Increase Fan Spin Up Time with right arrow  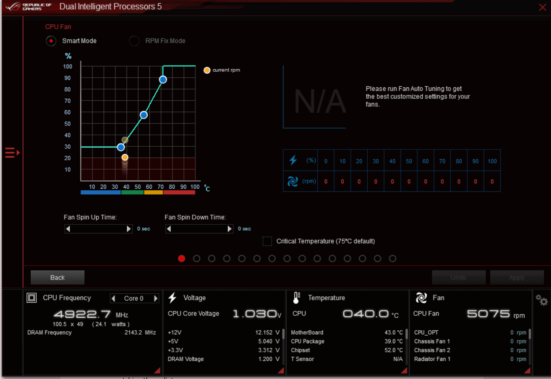(x=129, y=229)
